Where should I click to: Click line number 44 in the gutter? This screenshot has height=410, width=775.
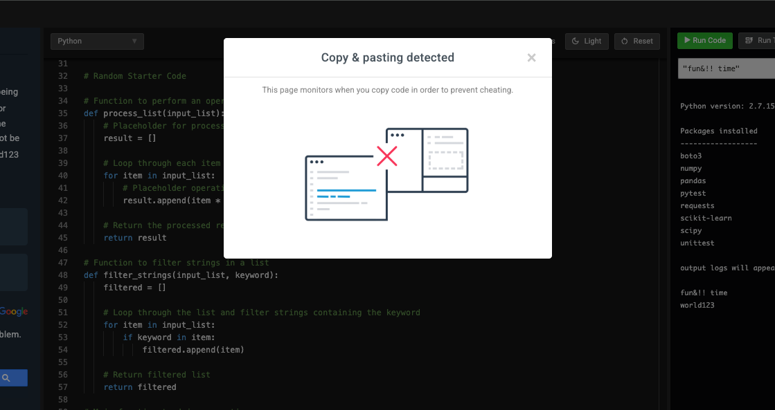click(63, 225)
